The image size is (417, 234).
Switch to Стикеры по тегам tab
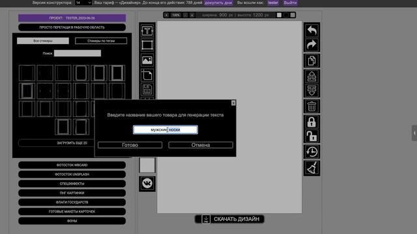tap(101, 41)
